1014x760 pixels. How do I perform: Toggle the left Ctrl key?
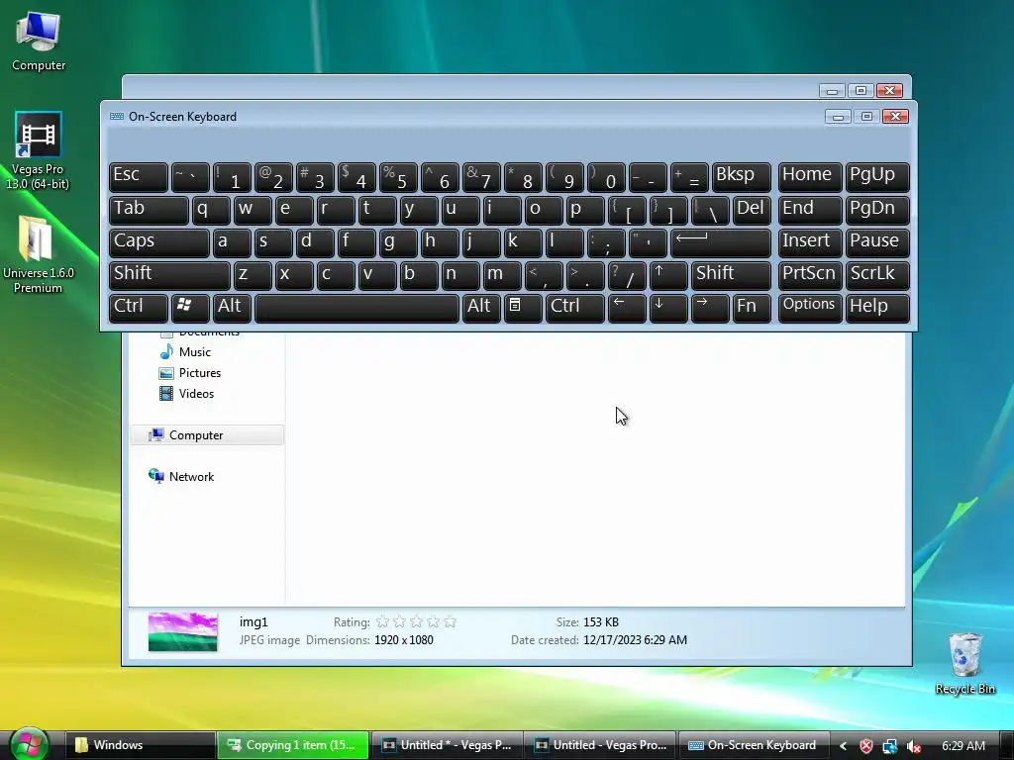(x=139, y=307)
